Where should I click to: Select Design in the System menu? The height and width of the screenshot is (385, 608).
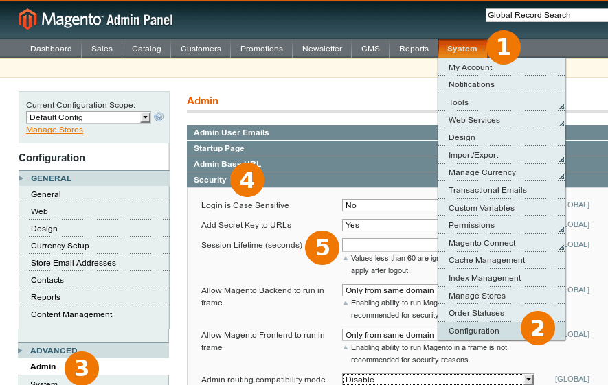click(x=502, y=137)
